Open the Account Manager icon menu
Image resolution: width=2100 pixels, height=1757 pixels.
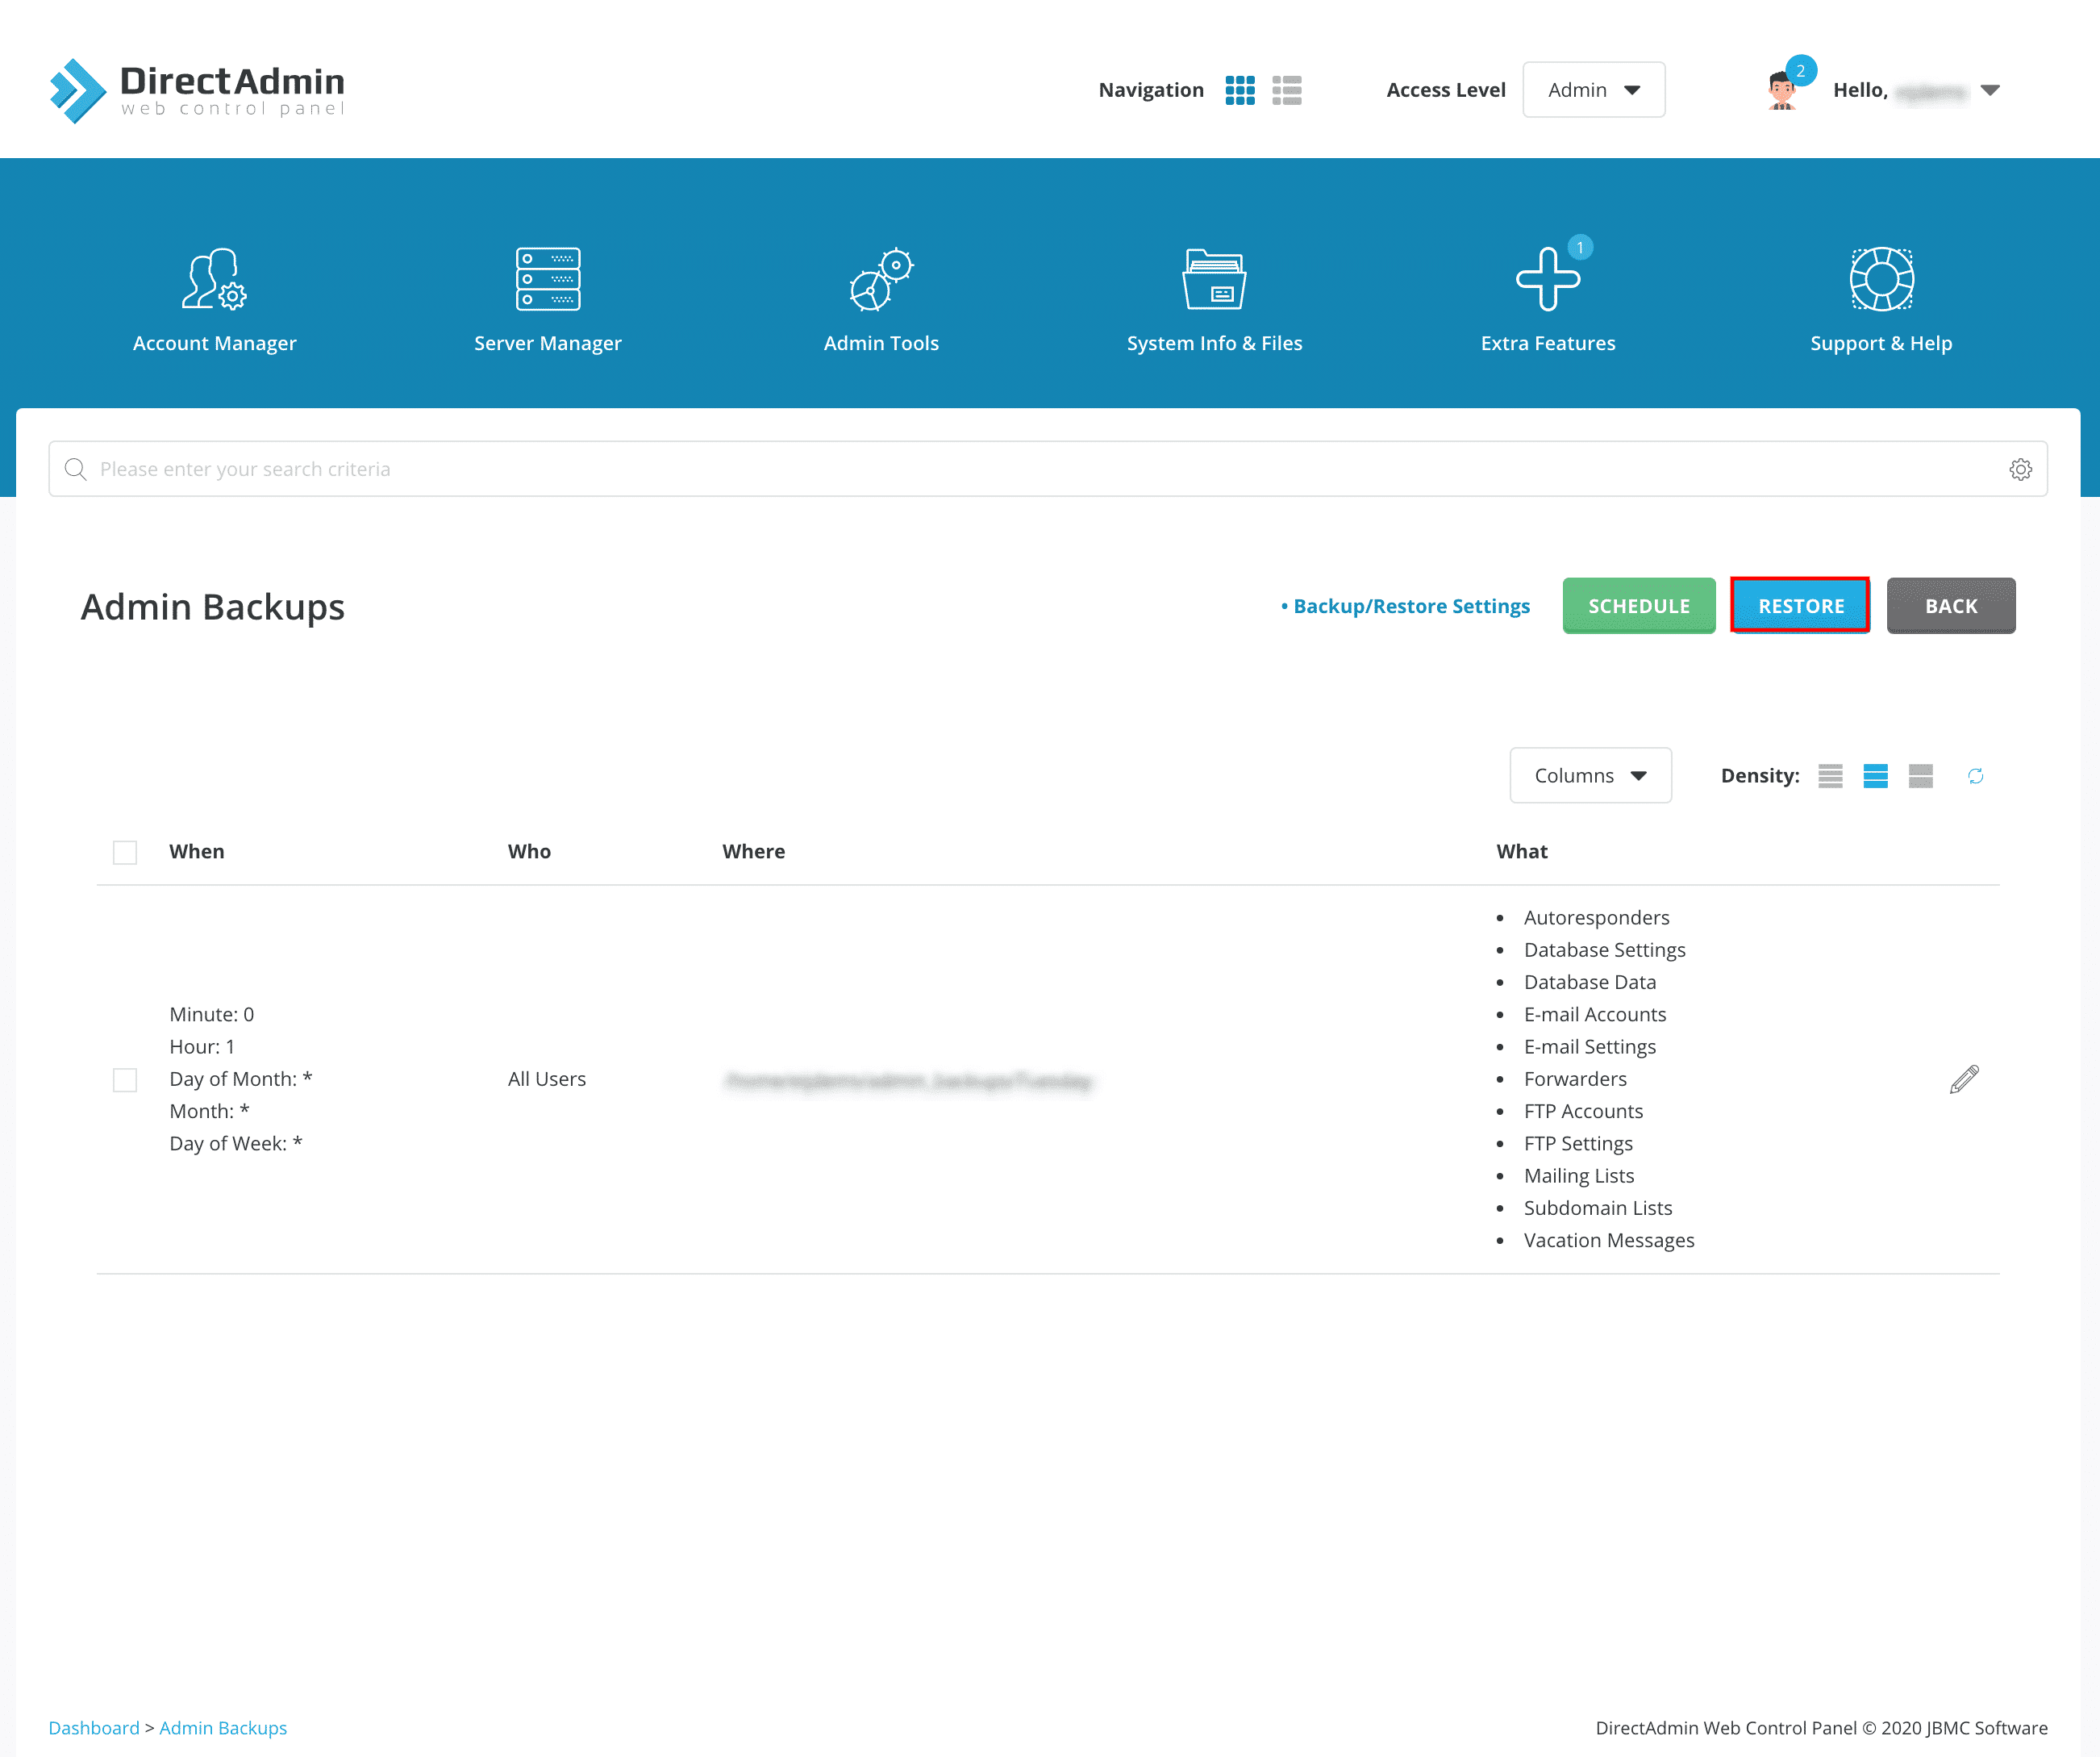point(214,278)
